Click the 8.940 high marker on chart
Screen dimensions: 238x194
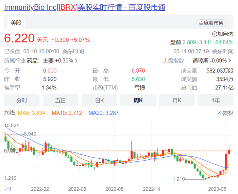[30, 134]
